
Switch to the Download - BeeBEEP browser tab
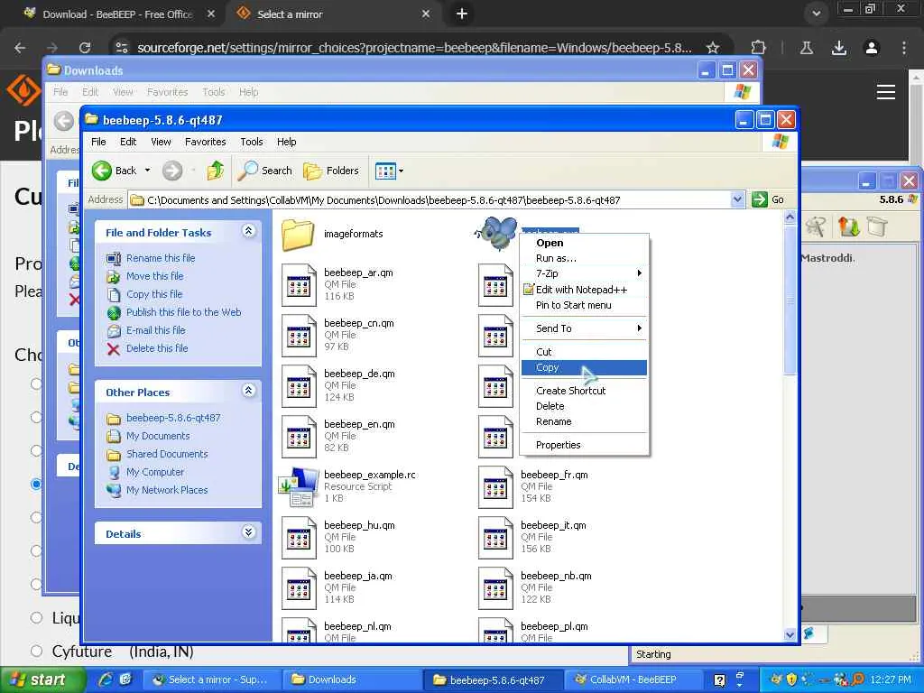click(116, 14)
